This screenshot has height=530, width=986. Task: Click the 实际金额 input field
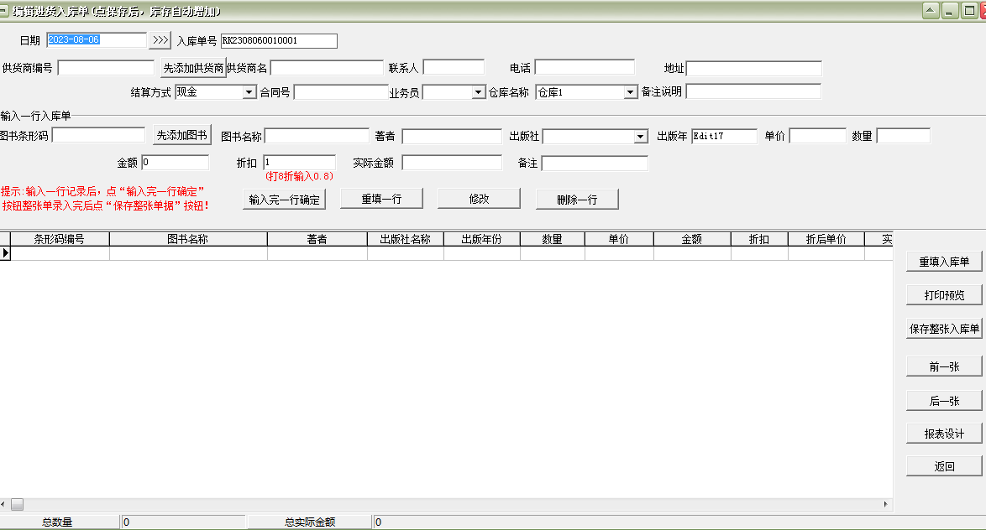pyautogui.click(x=452, y=163)
